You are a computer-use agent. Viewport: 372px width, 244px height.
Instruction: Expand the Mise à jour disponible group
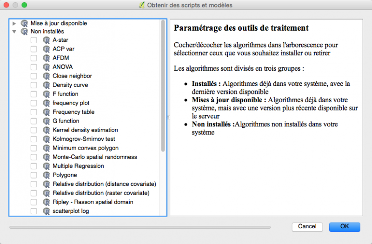pyautogui.click(x=14, y=23)
